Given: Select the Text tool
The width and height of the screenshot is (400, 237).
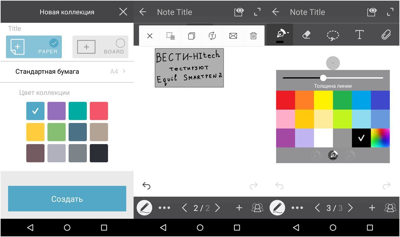Looking at the screenshot, I should (360, 35).
